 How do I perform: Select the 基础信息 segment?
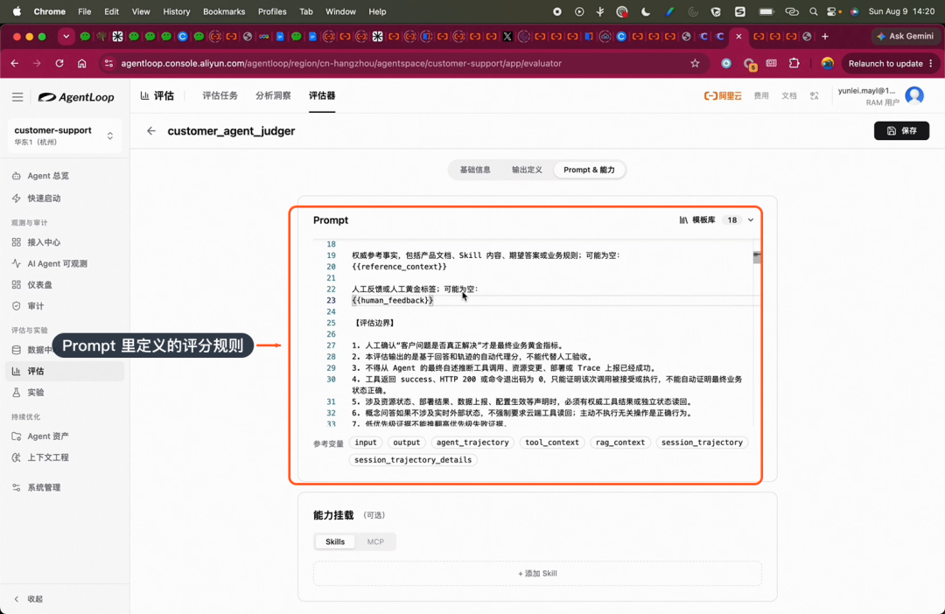coord(475,170)
